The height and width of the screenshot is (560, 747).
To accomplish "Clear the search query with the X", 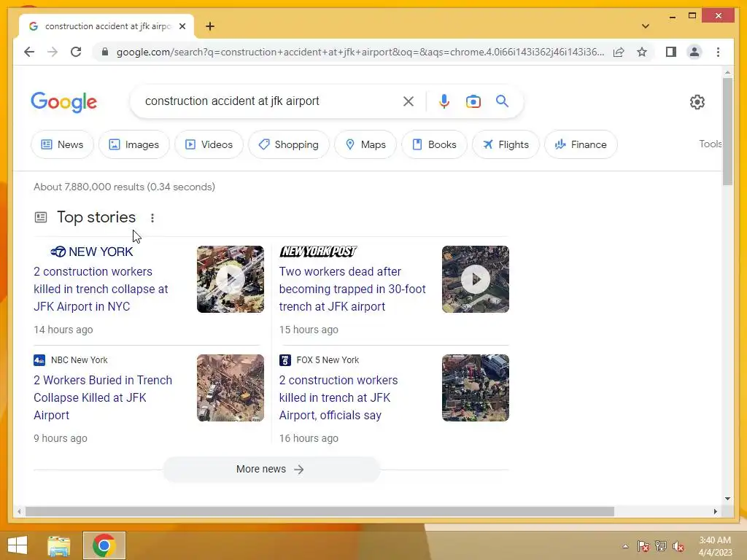I will (x=409, y=101).
